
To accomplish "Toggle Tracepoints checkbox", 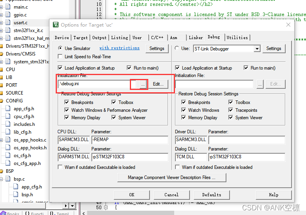I will click(231, 110).
